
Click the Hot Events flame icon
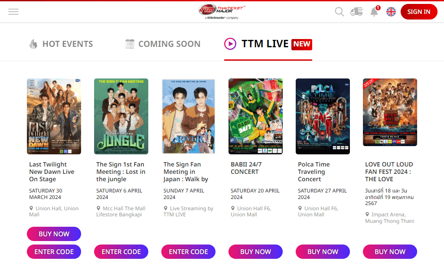point(33,44)
